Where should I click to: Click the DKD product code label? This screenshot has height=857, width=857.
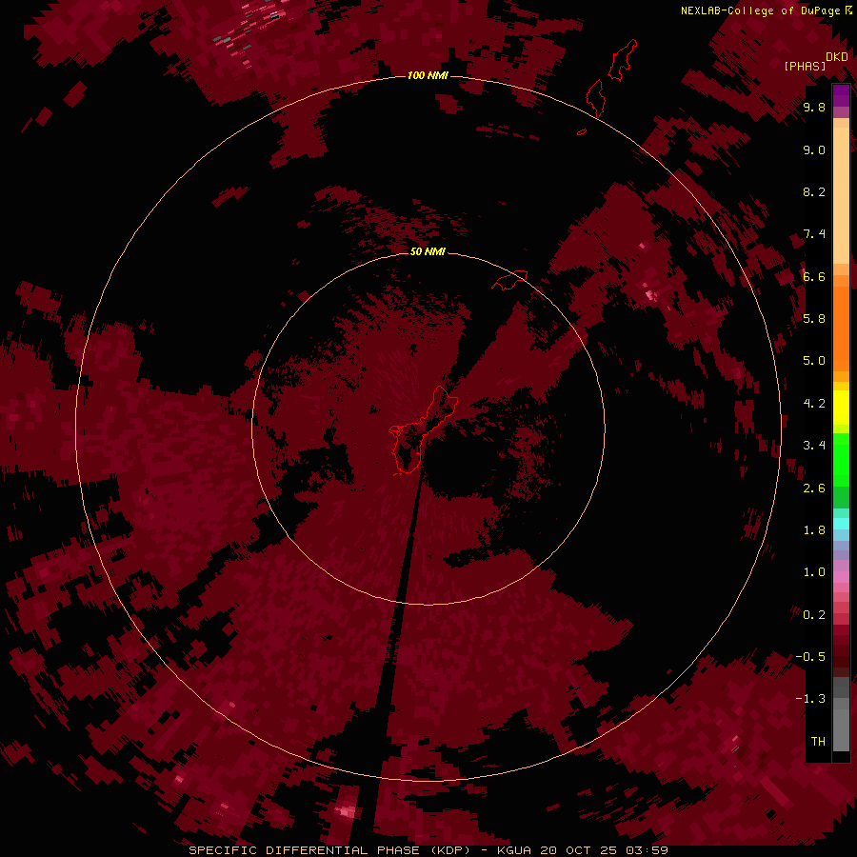pos(837,57)
